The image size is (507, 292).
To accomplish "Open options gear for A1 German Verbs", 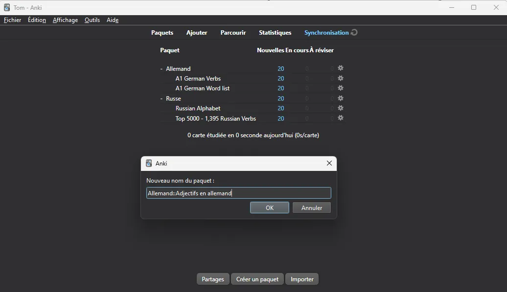I will tap(341, 78).
